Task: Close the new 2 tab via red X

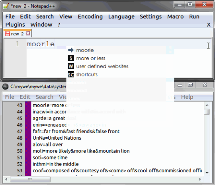Action: 28,33
